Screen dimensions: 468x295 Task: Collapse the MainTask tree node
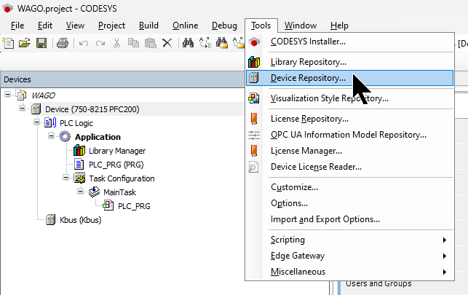(x=80, y=191)
